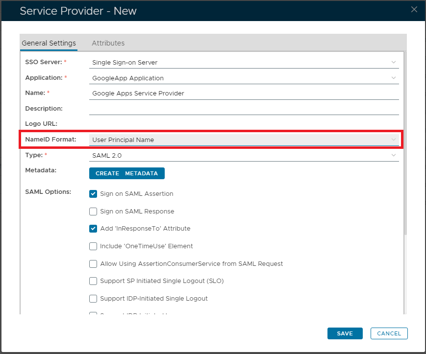Image resolution: width=426 pixels, height=354 pixels.
Task: Switch to the Attributes tab
Action: pyautogui.click(x=108, y=43)
